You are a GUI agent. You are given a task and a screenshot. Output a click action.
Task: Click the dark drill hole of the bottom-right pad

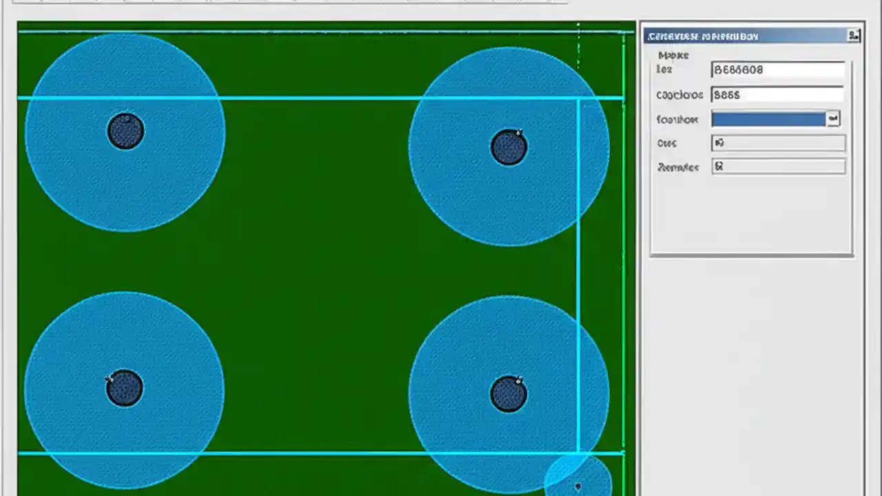[509, 393]
